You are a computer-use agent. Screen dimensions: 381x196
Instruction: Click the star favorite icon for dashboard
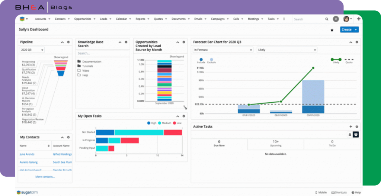coord(332,30)
